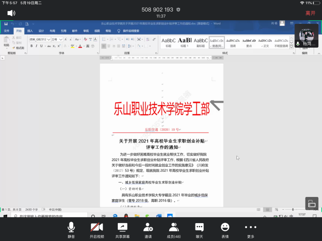Tap the 共享屏幕 share screen icon
The height and width of the screenshot is (241, 322).
click(x=122, y=230)
